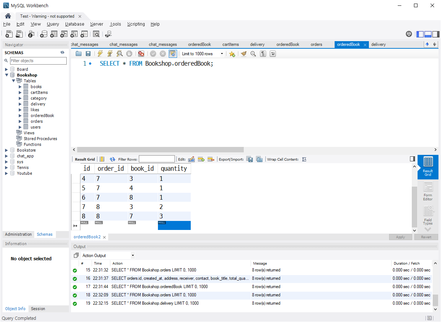
Task: Create a new function icon
Action: click(x=84, y=34)
